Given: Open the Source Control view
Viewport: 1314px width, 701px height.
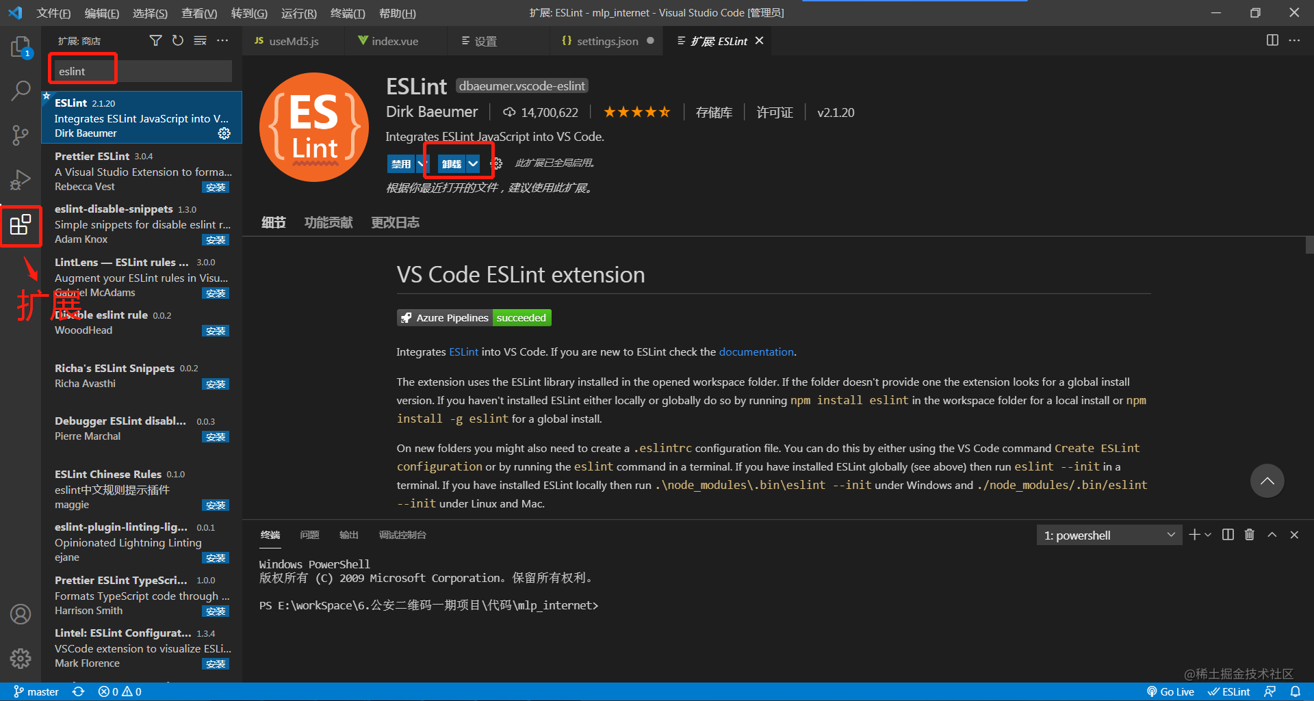Looking at the screenshot, I should click(21, 135).
